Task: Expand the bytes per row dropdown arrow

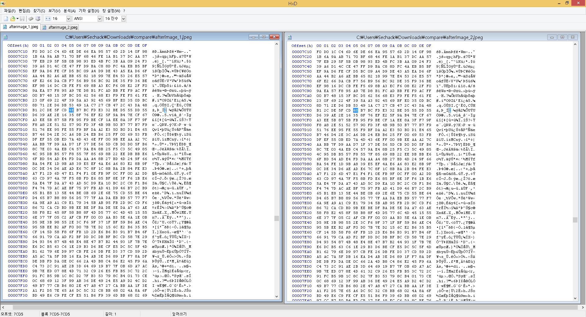Action: click(x=68, y=19)
